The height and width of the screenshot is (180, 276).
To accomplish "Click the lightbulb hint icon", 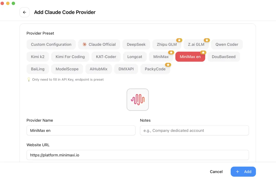I will point(29,79).
